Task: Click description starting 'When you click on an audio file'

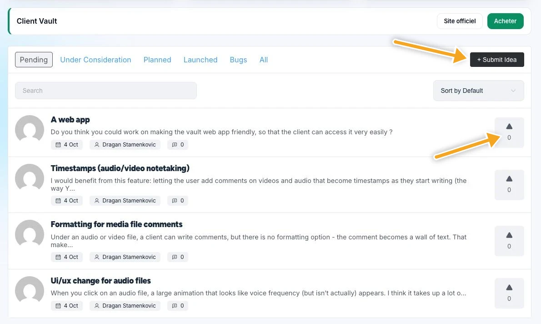Action: [x=258, y=293]
